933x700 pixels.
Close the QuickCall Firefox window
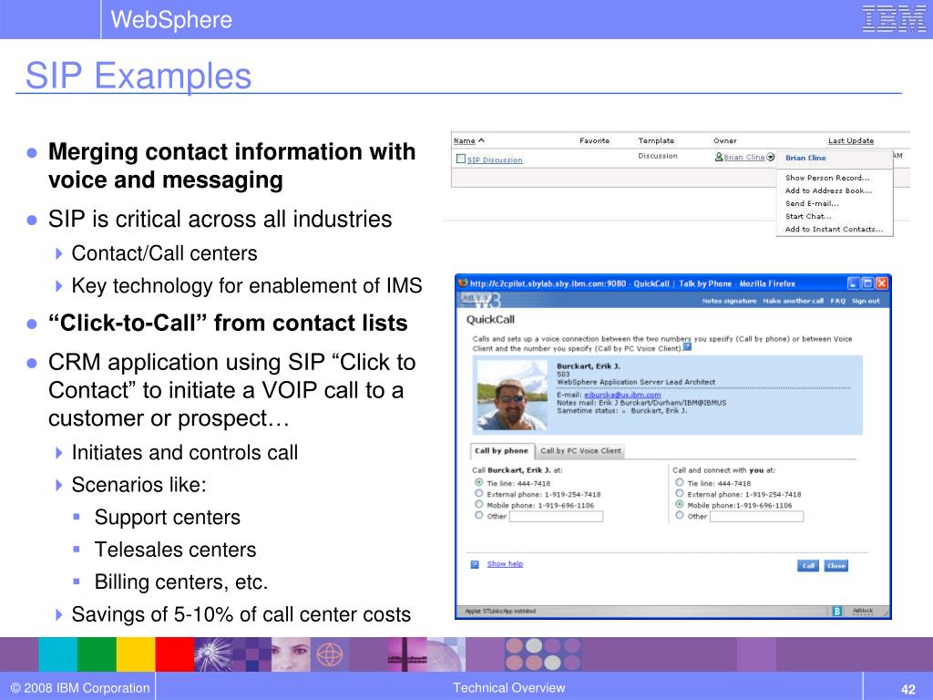(x=882, y=283)
